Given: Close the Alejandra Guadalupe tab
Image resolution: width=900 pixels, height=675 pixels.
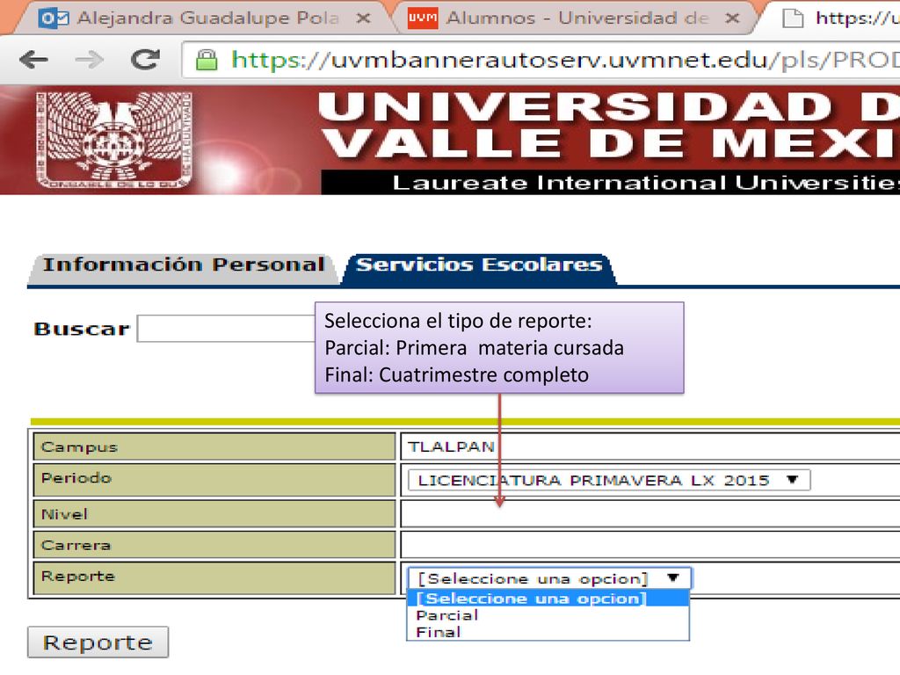Looking at the screenshot, I should pyautogui.click(x=363, y=18).
